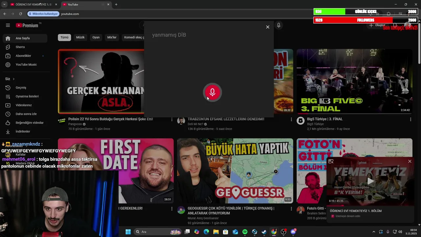Image resolution: width=421 pixels, height=237 pixels.
Task: Open the YouTube hamburger guide menu
Action: pos(8,25)
